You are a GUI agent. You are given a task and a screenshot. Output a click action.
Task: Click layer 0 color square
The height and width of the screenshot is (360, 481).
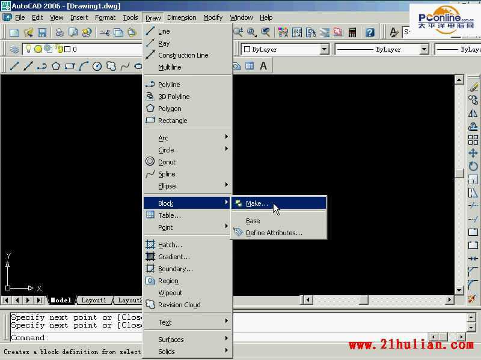[67, 49]
